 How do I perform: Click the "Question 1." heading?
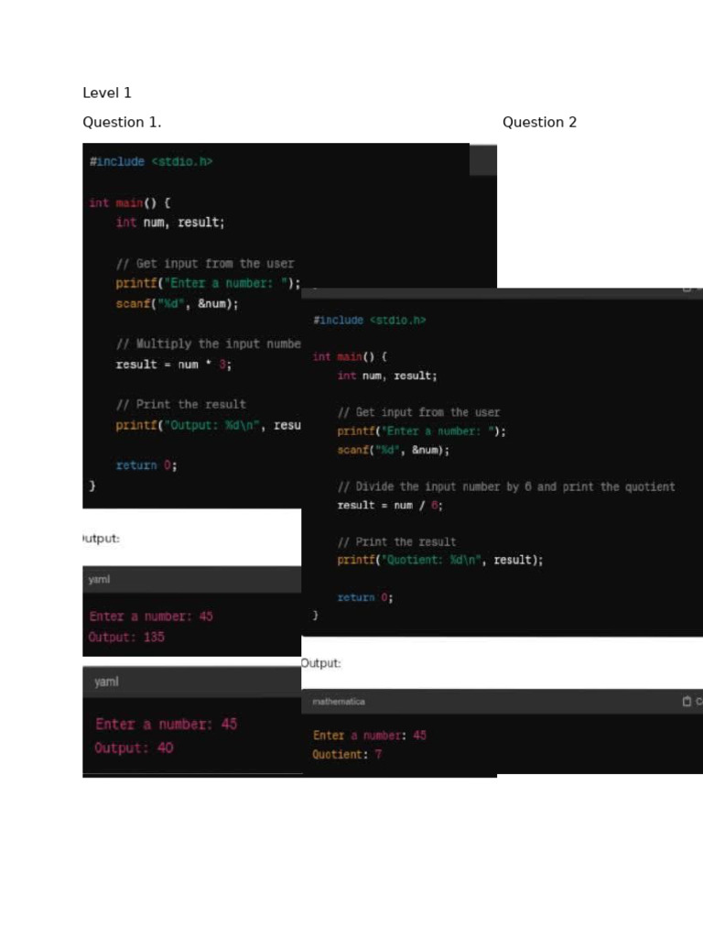[122, 122]
